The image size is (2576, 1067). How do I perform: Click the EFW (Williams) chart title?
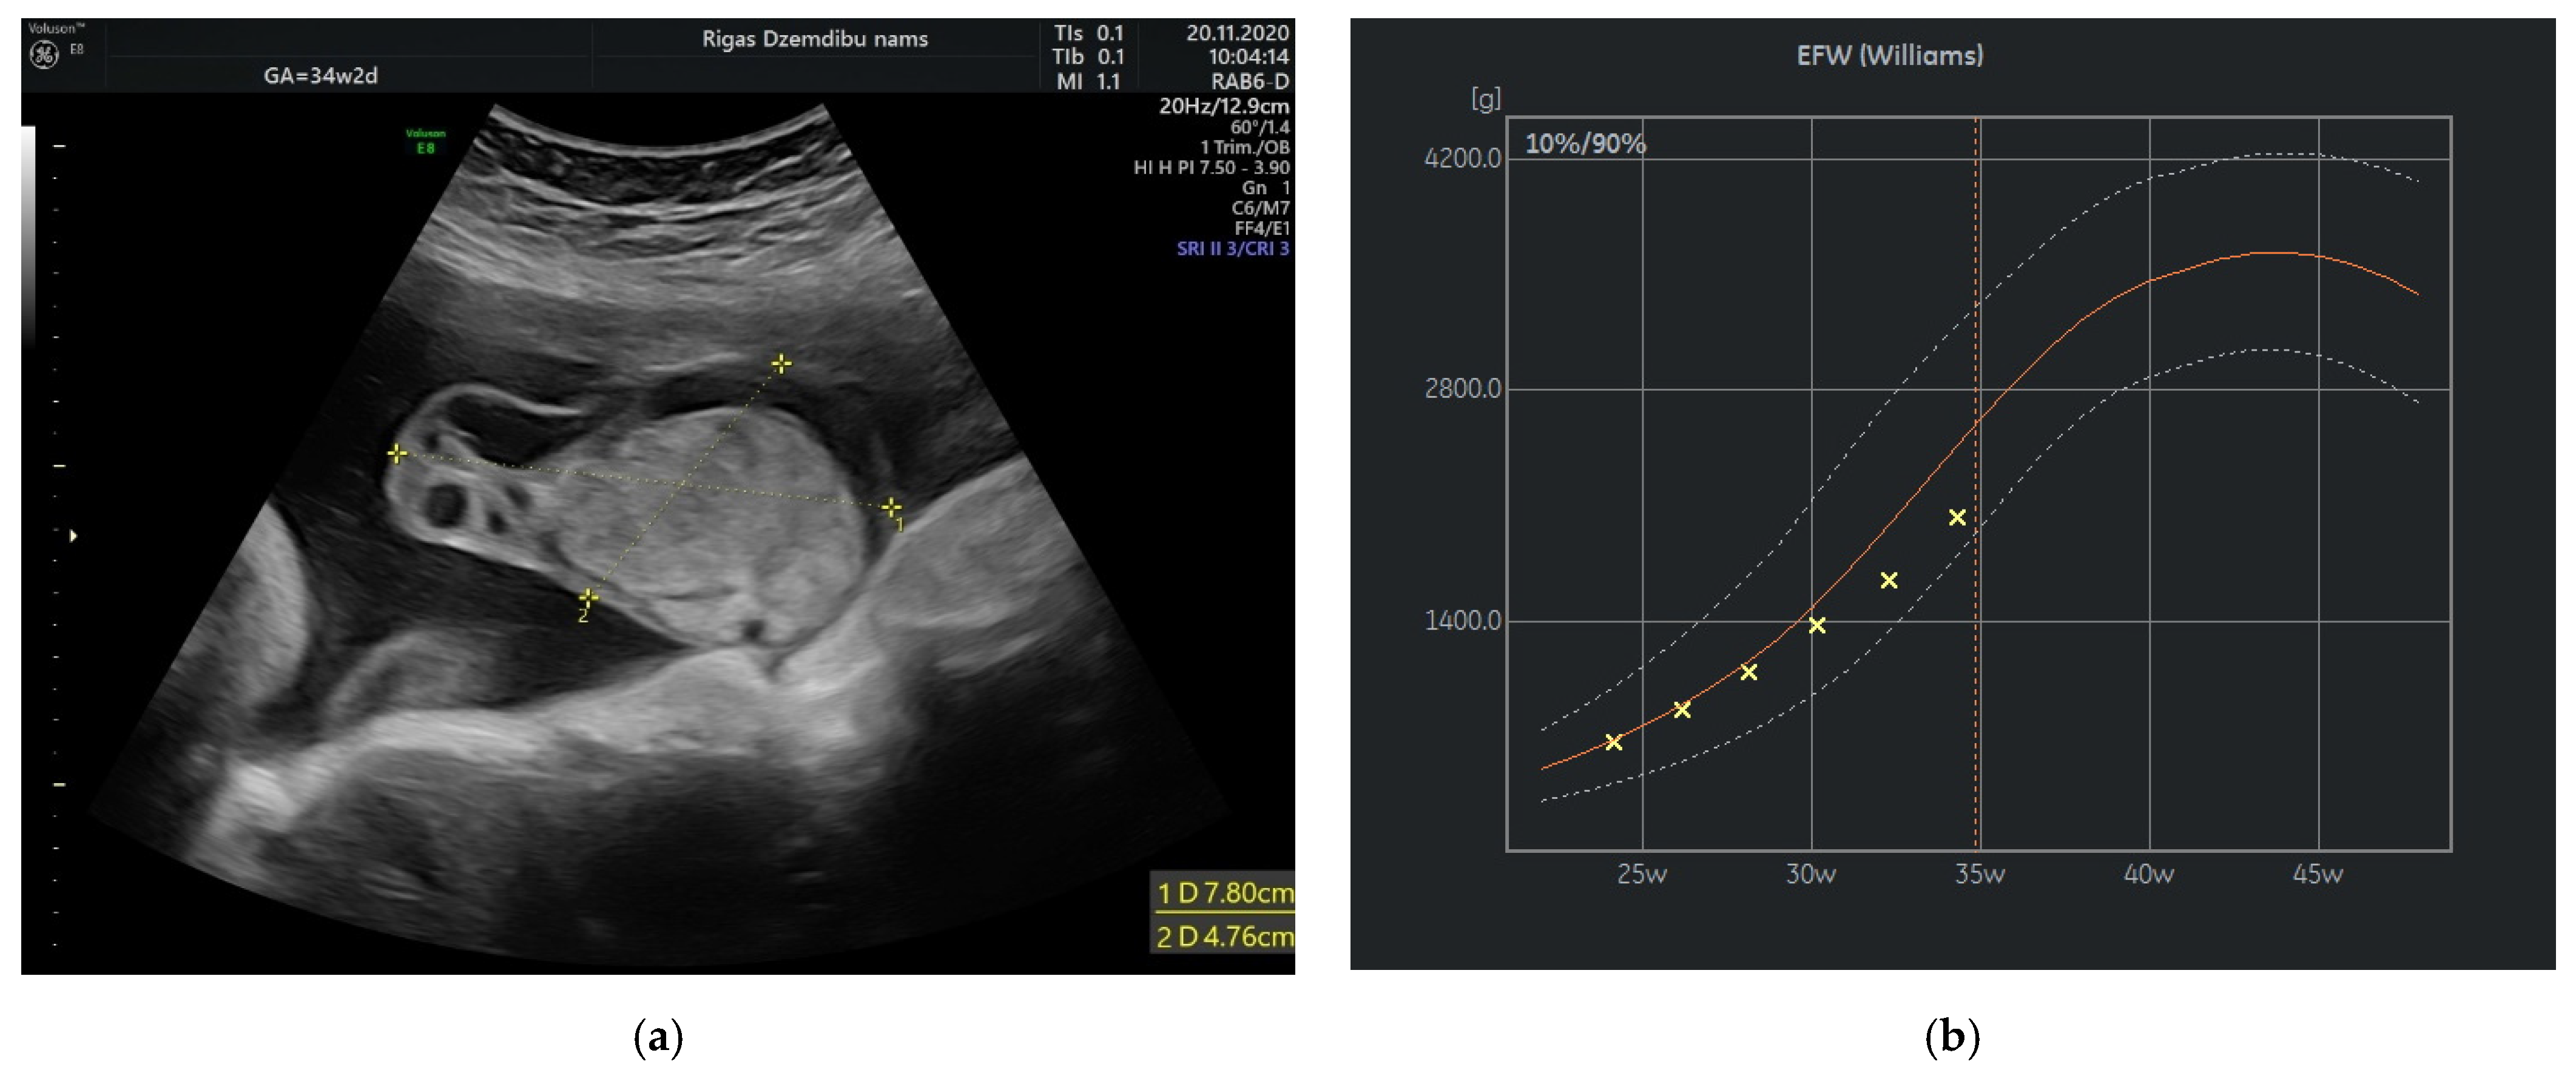(1890, 55)
